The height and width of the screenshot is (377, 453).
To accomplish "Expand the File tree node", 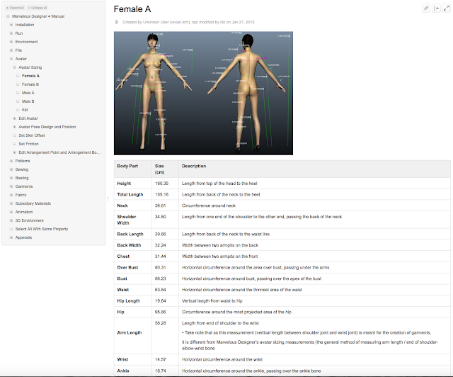I will (x=11, y=50).
